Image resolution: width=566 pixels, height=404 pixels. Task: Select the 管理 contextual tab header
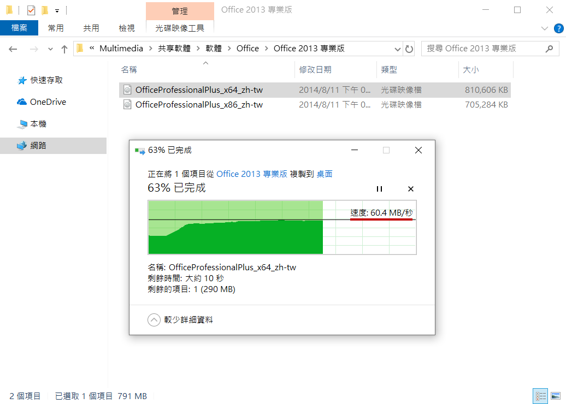coord(180,11)
